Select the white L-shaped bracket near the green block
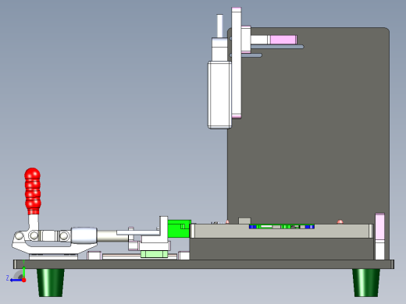This screenshot has width=406, height=304. [x=164, y=230]
